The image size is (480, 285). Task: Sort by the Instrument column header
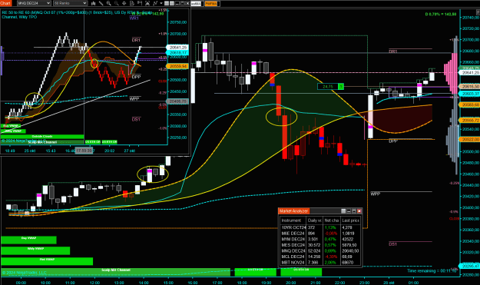point(293,220)
